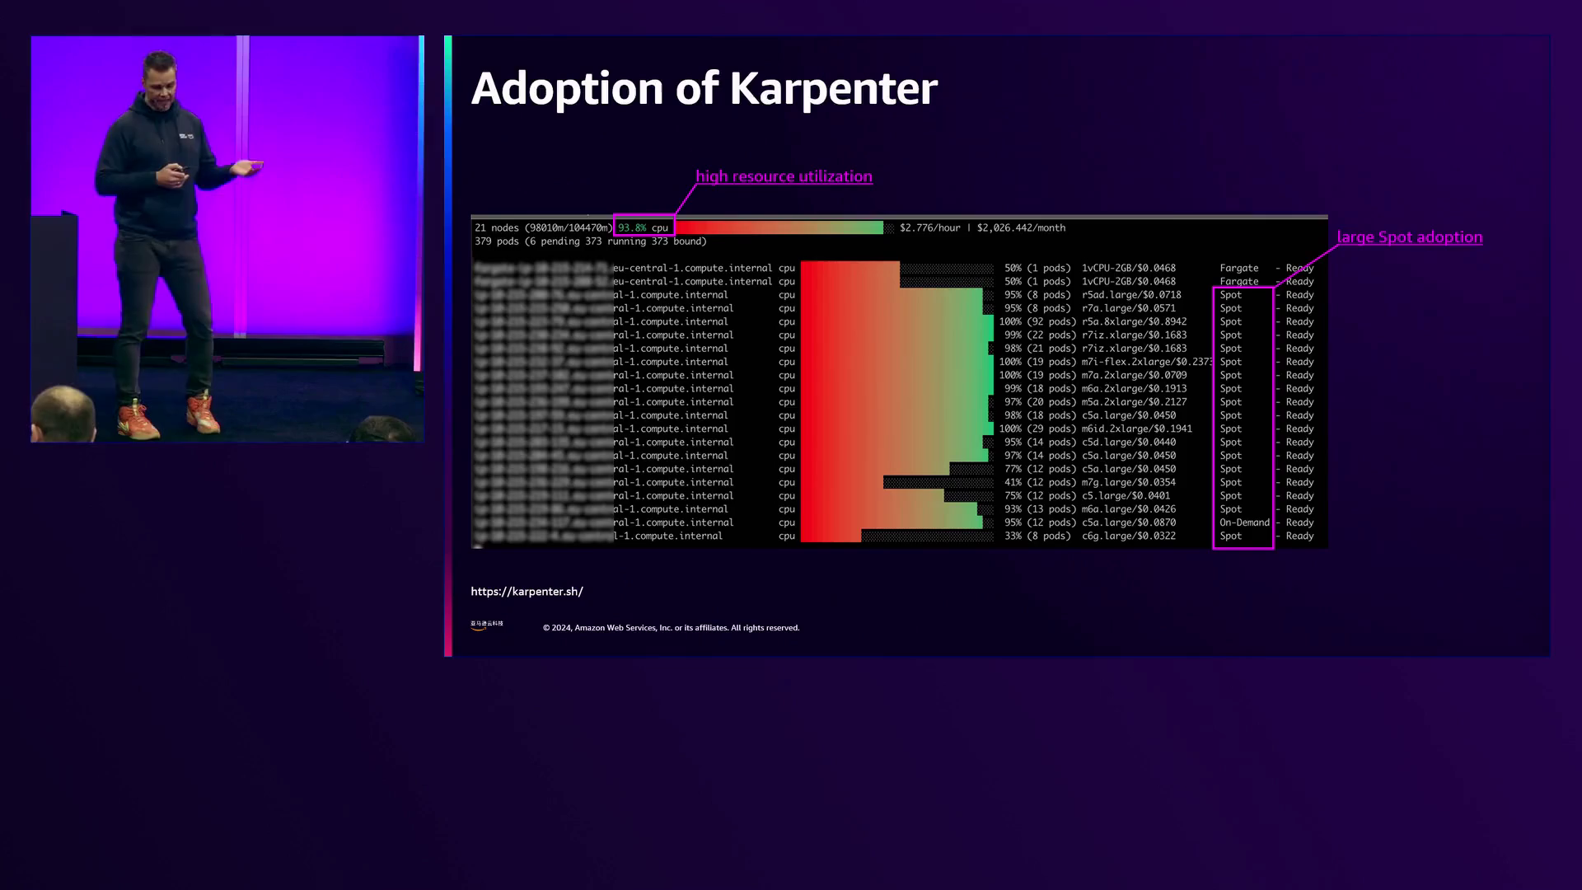The image size is (1582, 890).
Task: Click the speaker video thumbnail
Action: (227, 239)
